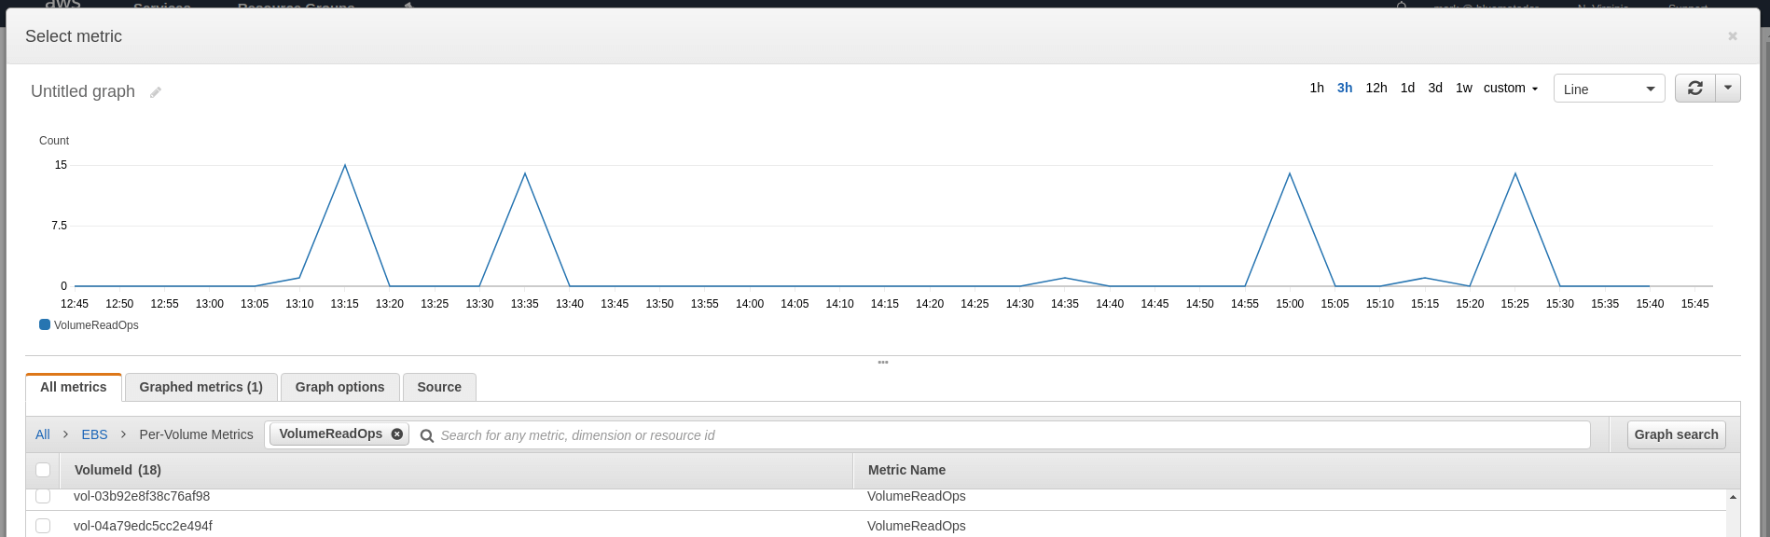Go to EBS in the breadcrumb
This screenshot has height=537, width=1770.
coord(94,434)
